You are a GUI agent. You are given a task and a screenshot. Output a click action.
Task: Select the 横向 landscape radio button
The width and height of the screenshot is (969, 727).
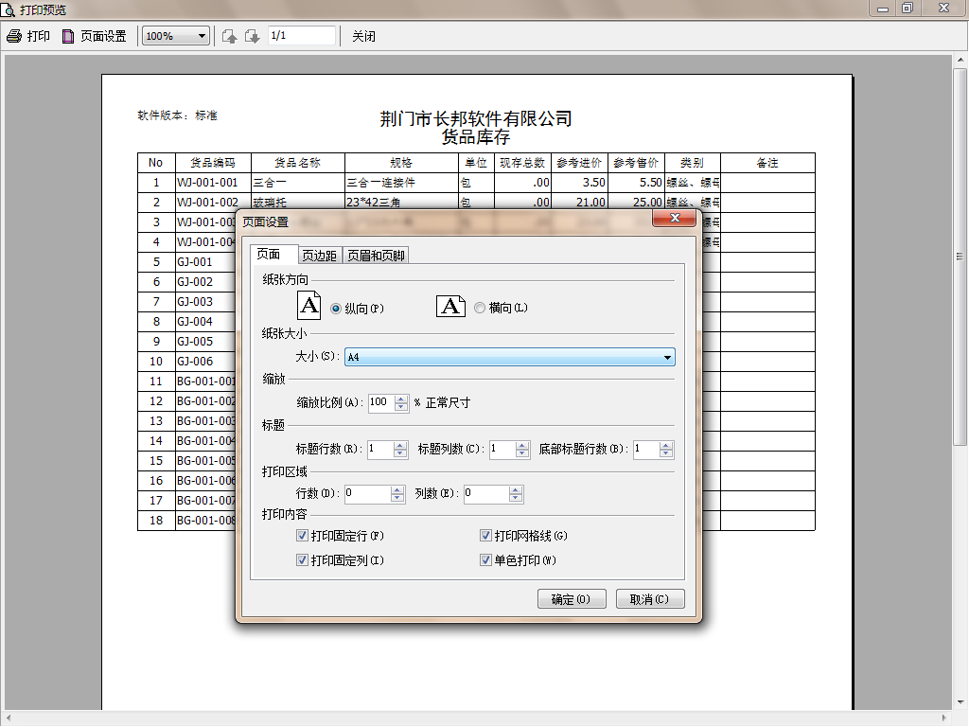click(x=480, y=308)
